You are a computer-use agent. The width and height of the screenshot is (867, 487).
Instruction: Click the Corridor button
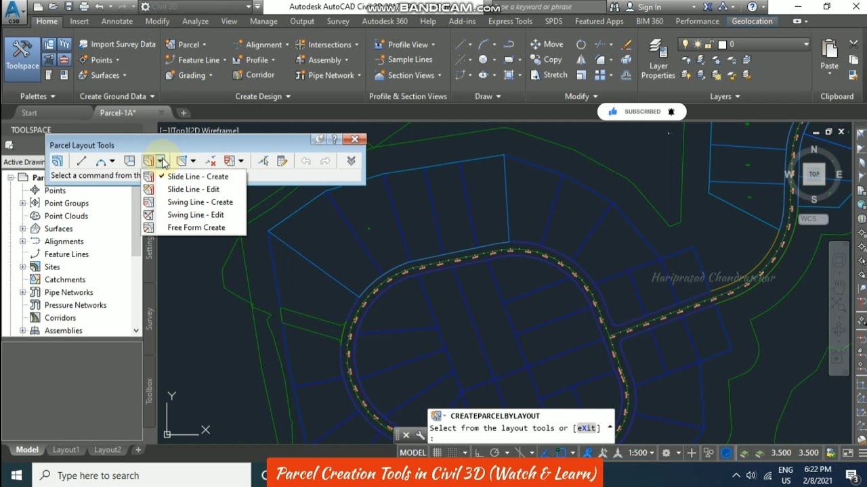pos(254,75)
